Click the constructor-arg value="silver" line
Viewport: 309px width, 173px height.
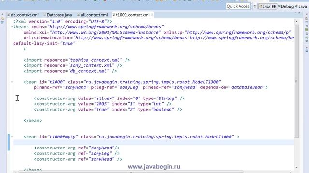109,98
